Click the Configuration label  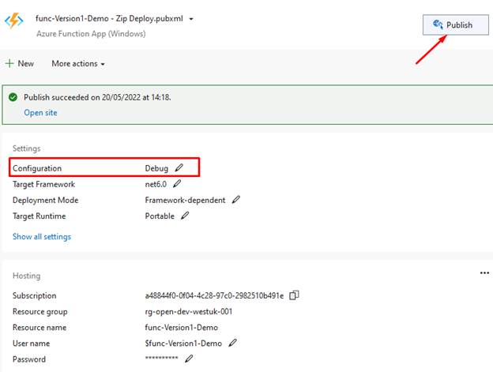pyautogui.click(x=37, y=168)
